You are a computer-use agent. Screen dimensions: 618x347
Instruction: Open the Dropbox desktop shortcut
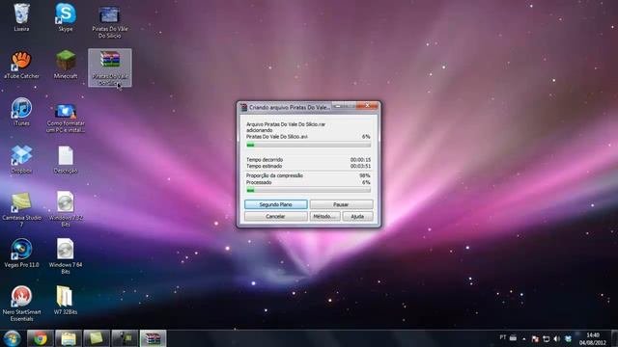(x=21, y=159)
